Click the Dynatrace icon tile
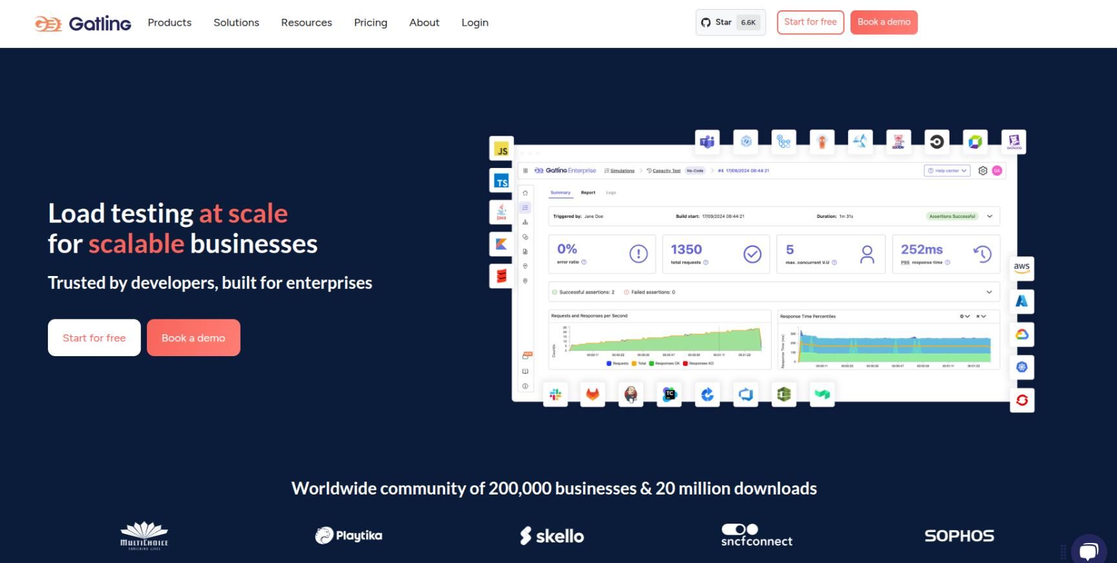The height and width of the screenshot is (563, 1117). coord(975,142)
